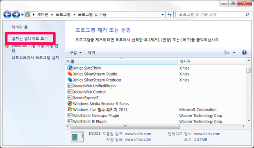Minimize the Programs and Features window
This screenshot has width=254, height=148.
point(225,3)
